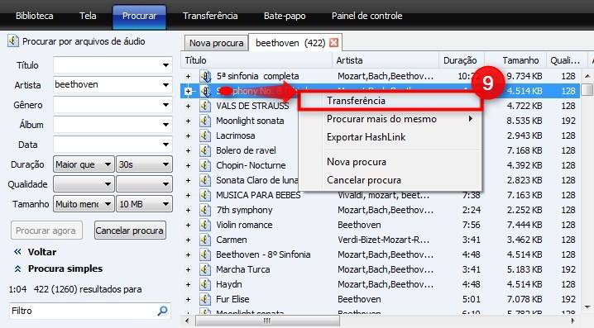The height and width of the screenshot is (328, 594).
Task: Close the beethoven search tab with red X
Action: tap(333, 43)
